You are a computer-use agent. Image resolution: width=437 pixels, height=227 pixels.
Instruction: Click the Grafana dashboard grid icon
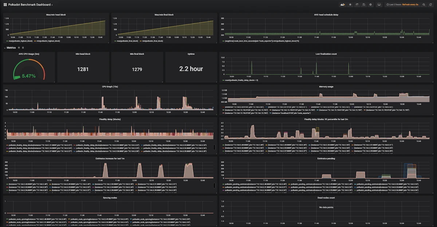5,5
